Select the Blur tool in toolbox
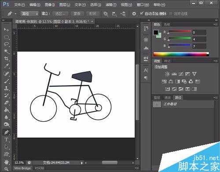 [x=6, y=117]
